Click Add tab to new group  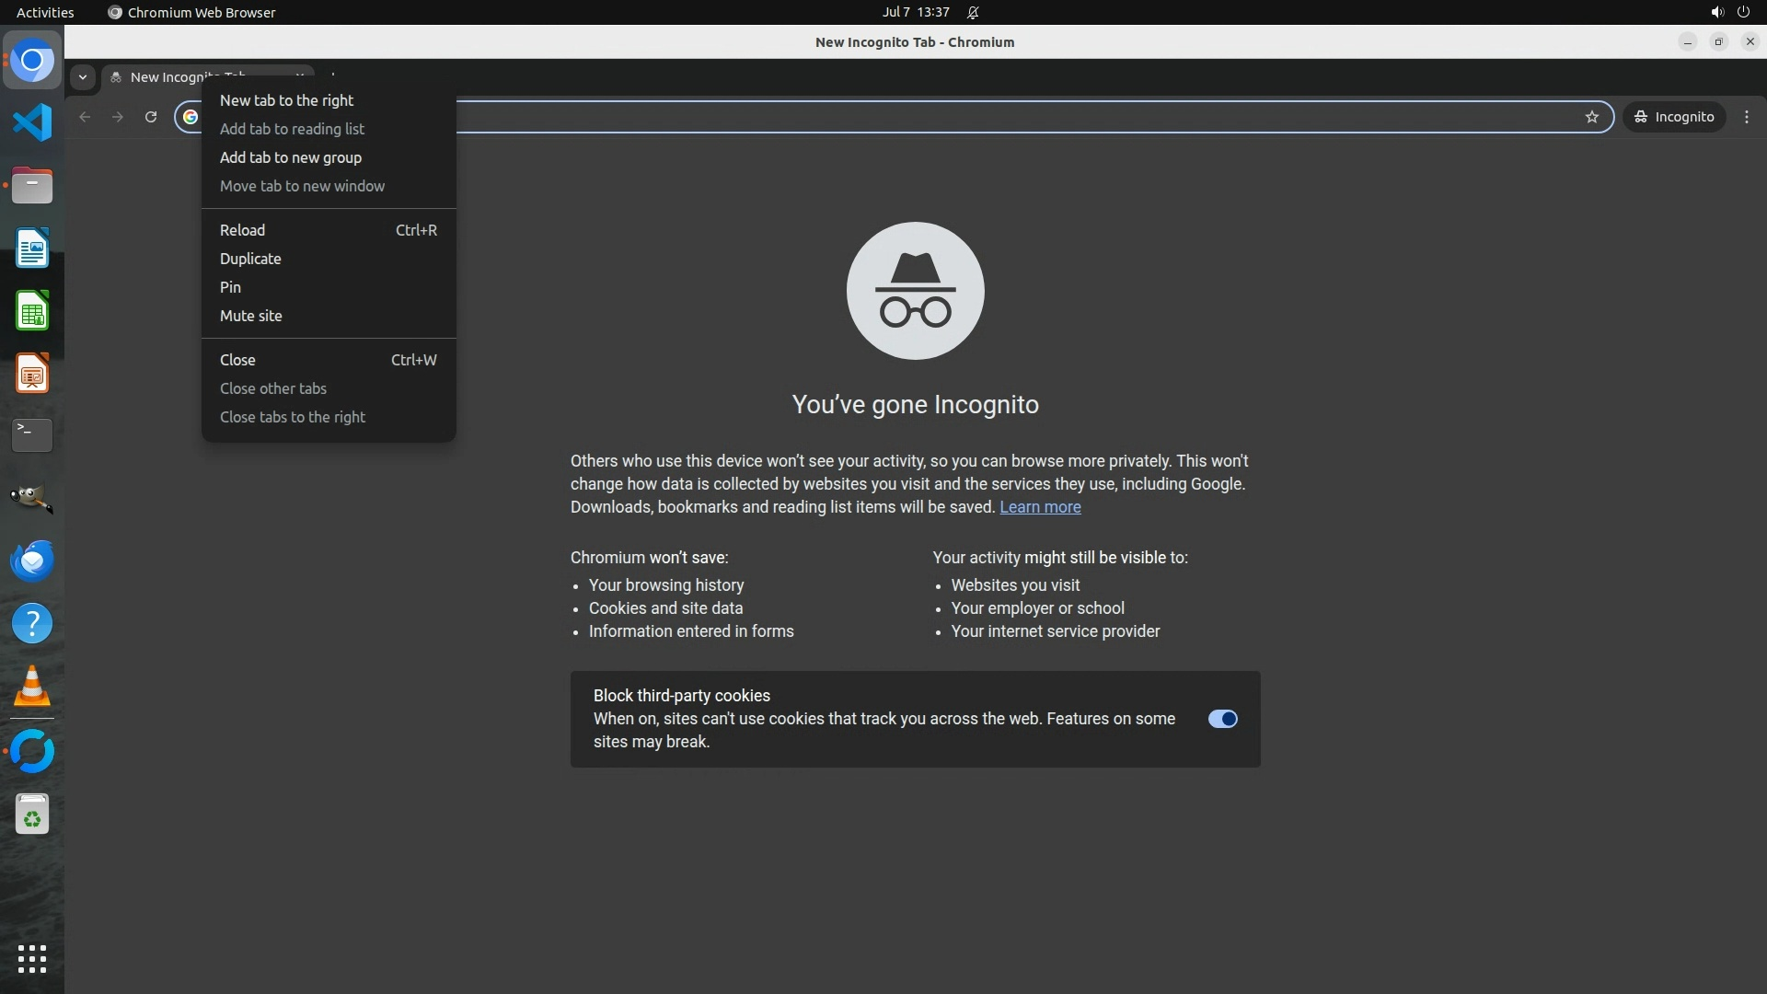coord(290,157)
